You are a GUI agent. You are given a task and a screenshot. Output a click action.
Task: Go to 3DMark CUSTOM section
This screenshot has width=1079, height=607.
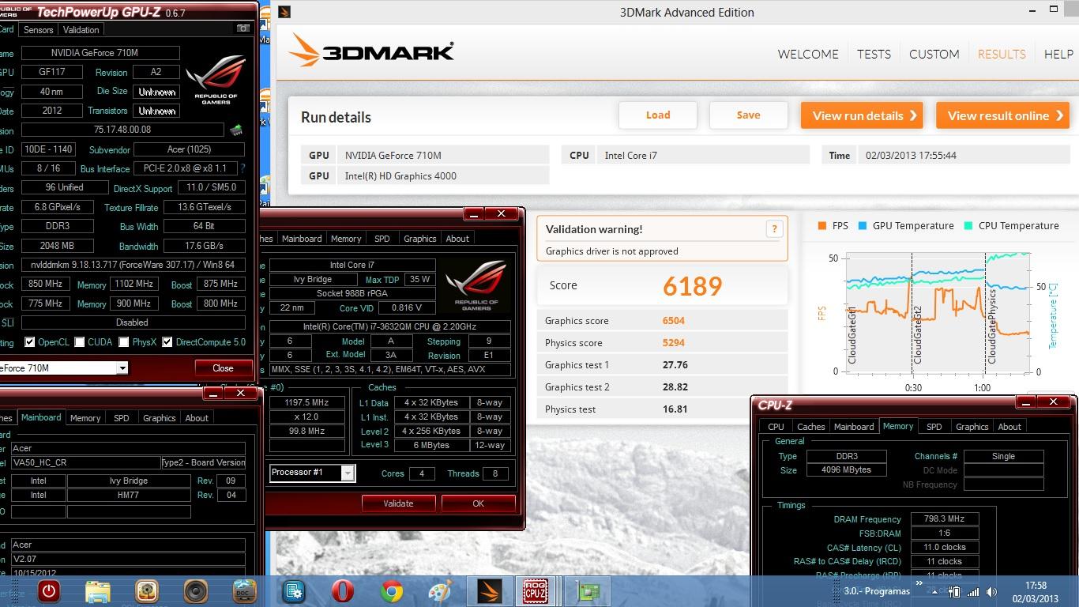(x=934, y=55)
